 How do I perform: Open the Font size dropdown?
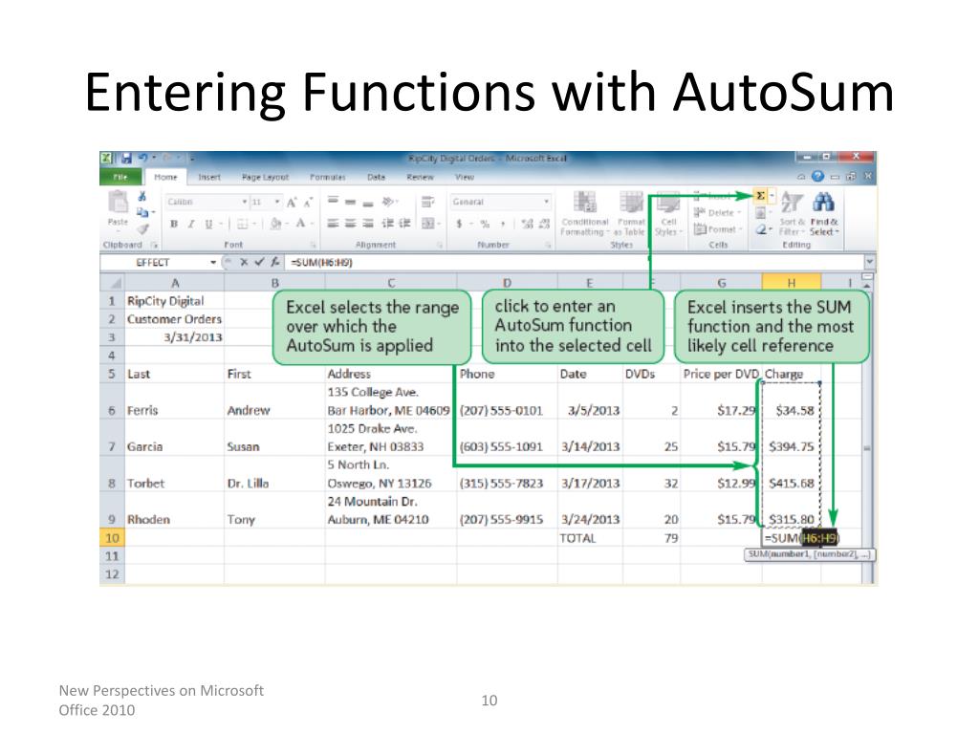277,203
